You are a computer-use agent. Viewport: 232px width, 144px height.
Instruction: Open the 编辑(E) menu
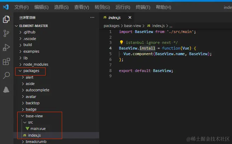[x=41, y=7]
